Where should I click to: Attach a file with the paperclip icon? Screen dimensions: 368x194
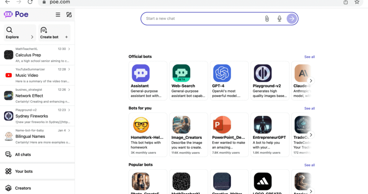tap(267, 19)
